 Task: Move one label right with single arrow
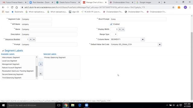coord(41,60)
